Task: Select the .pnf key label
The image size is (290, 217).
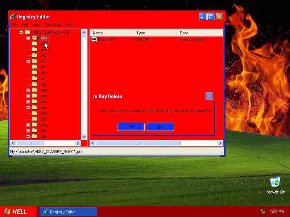Action: click(x=43, y=119)
